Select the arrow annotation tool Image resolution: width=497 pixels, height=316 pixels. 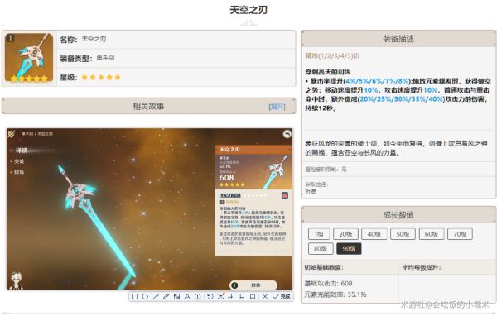156,297
